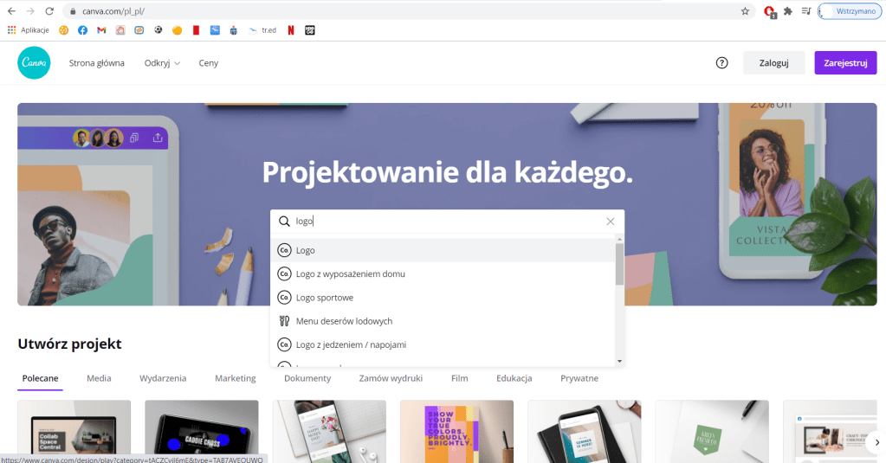Go to the Ceny pricing link
886x463 pixels.
point(208,63)
